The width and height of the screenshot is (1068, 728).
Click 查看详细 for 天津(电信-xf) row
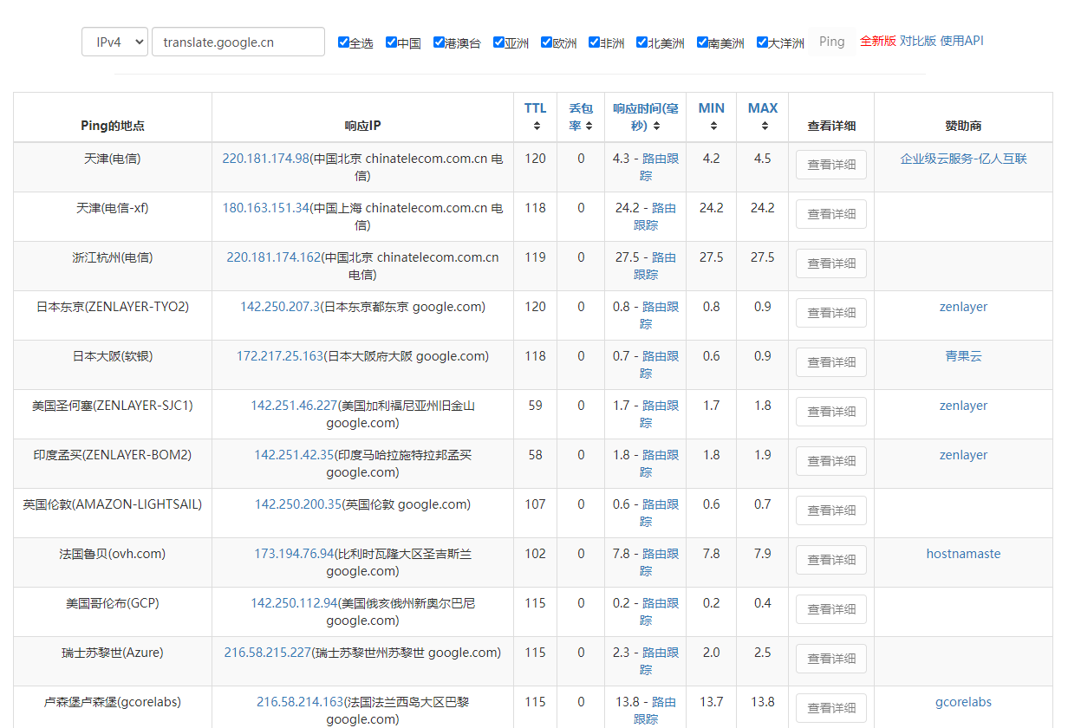[831, 214]
